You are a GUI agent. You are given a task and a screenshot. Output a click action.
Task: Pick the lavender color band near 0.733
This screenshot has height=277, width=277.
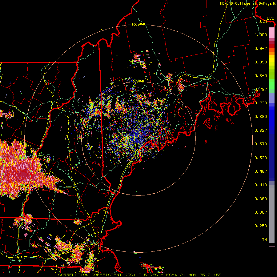(x=272, y=98)
